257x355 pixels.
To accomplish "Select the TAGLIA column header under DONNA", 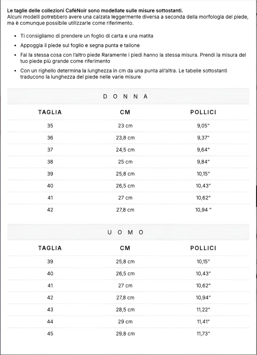I will click(50, 112).
